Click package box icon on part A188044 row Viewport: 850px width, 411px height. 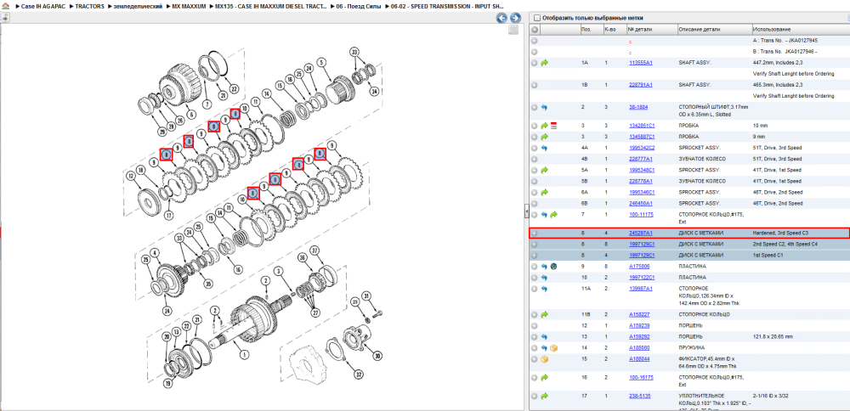tap(545, 358)
